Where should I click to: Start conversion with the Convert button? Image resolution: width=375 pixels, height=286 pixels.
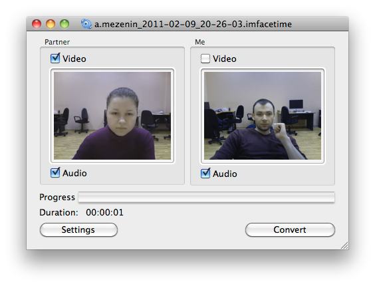(x=290, y=229)
